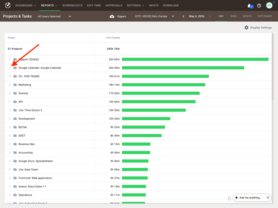Click the Download link

click(171, 5)
